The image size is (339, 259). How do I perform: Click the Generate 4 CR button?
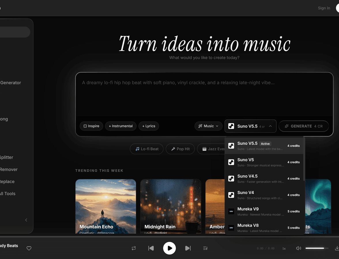coord(304,126)
